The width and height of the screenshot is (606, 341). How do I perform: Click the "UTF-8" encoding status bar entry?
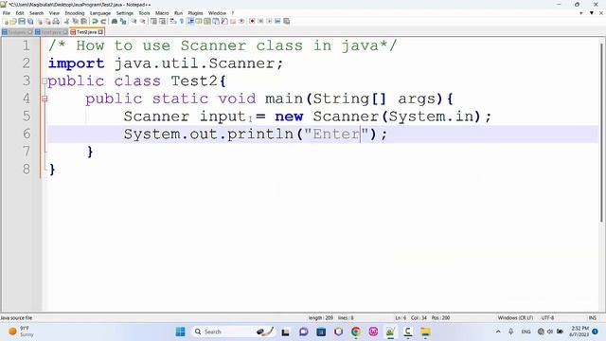pos(547,318)
